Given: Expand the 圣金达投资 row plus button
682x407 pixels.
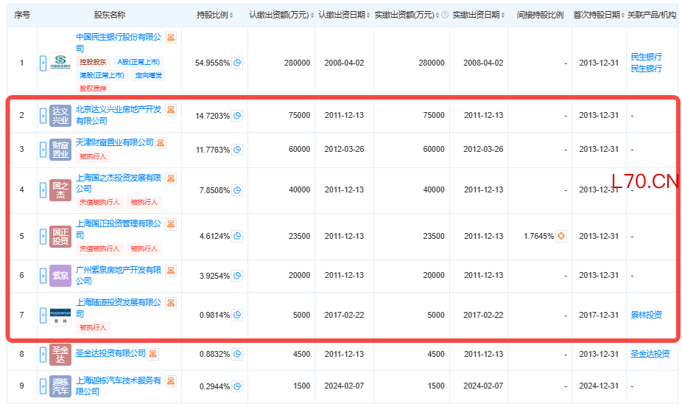Looking at the screenshot, I should point(43,355).
